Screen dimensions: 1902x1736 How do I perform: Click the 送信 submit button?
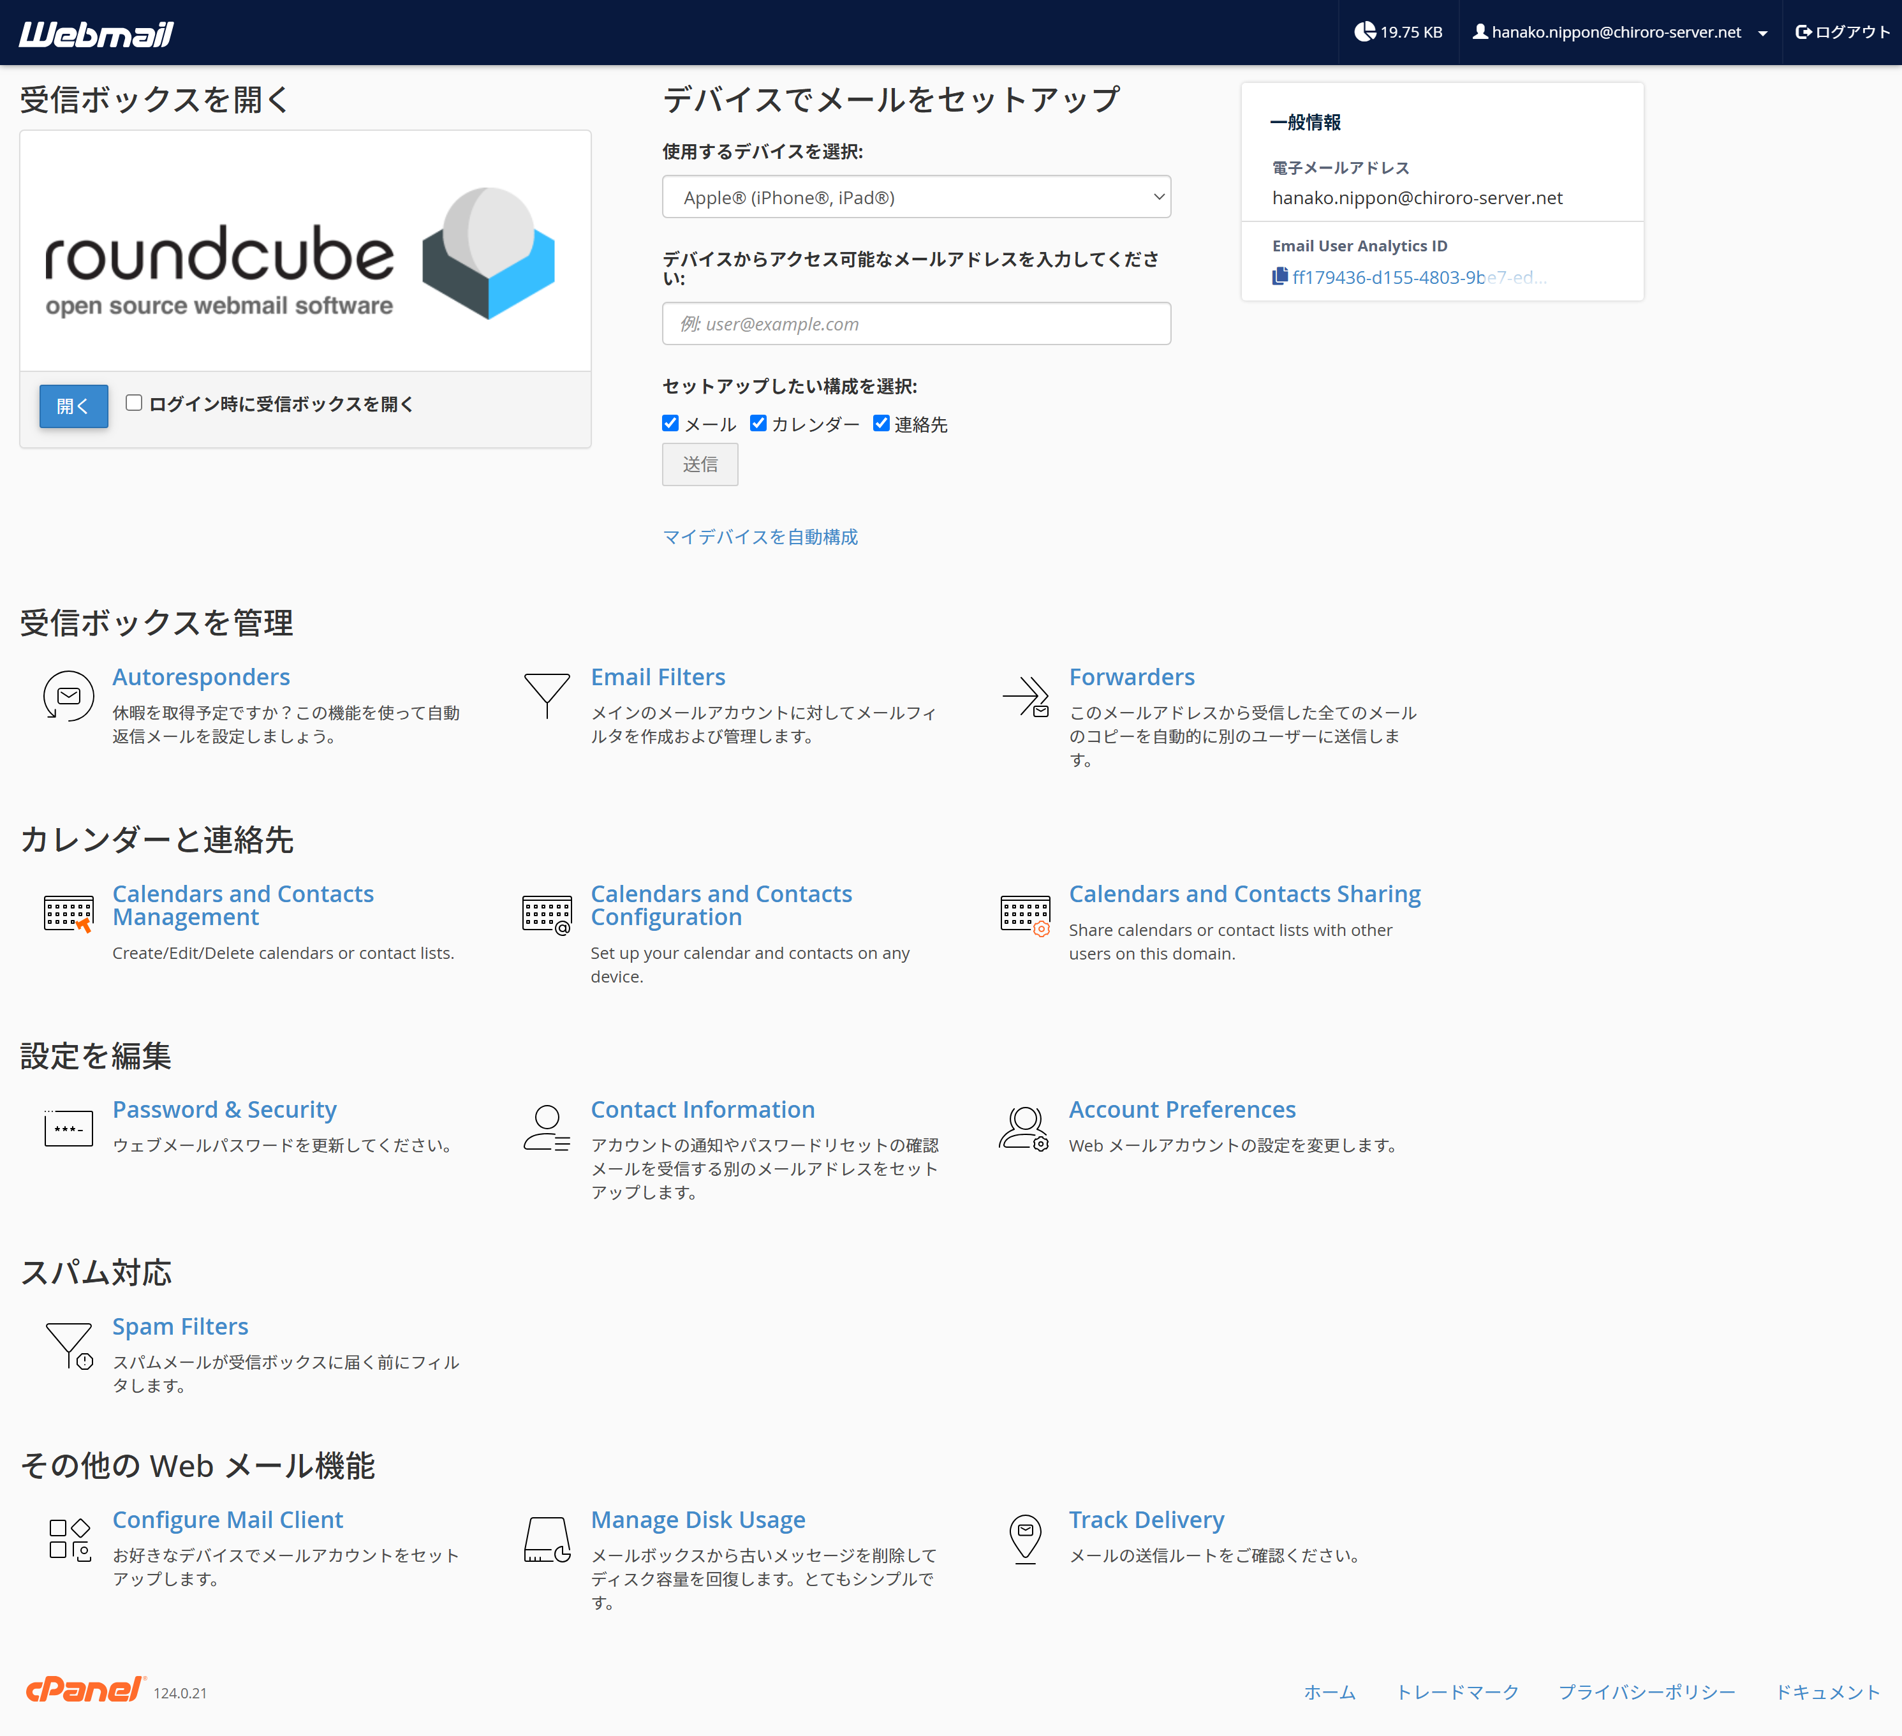click(699, 464)
